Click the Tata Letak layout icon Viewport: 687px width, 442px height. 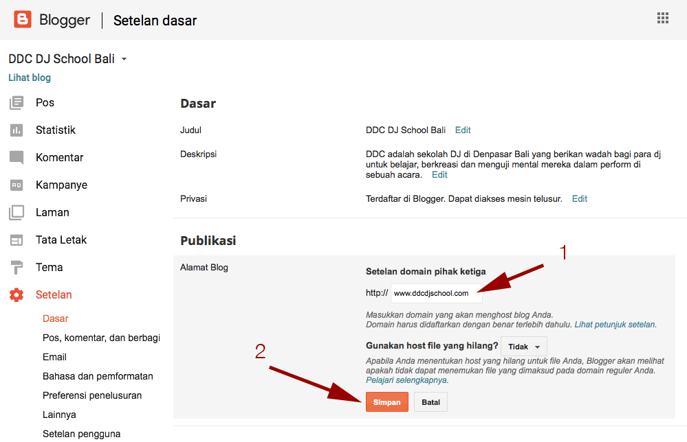[x=17, y=240]
